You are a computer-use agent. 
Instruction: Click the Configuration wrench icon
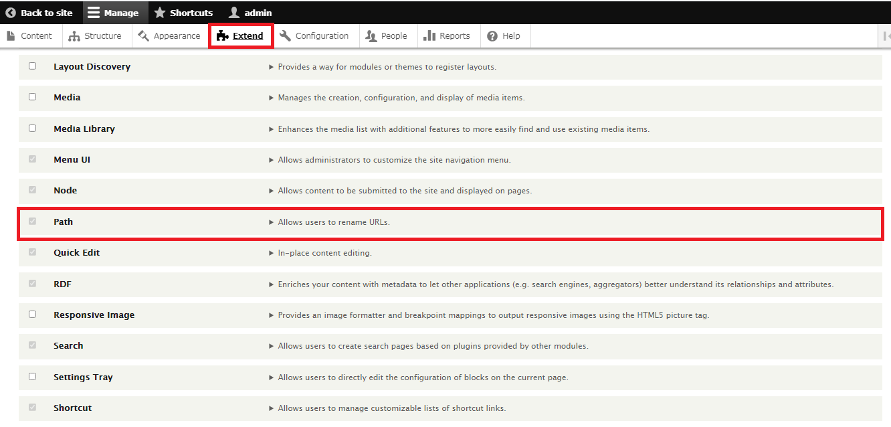(285, 36)
